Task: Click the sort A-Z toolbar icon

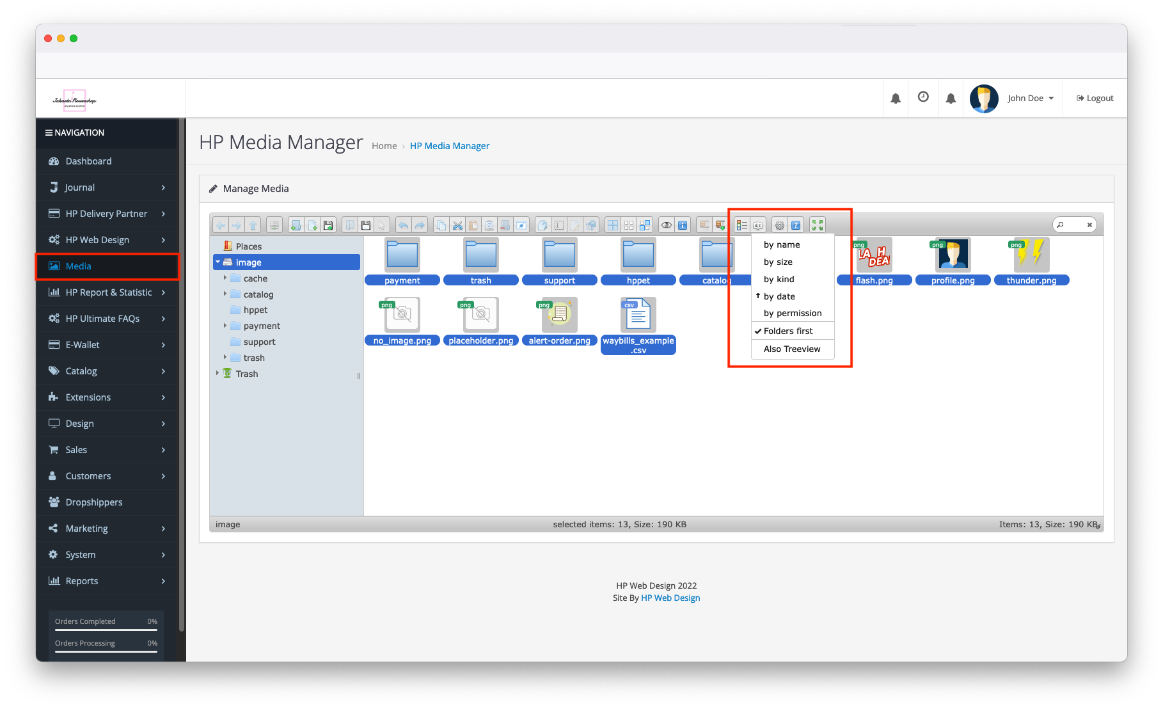Action: [x=758, y=225]
